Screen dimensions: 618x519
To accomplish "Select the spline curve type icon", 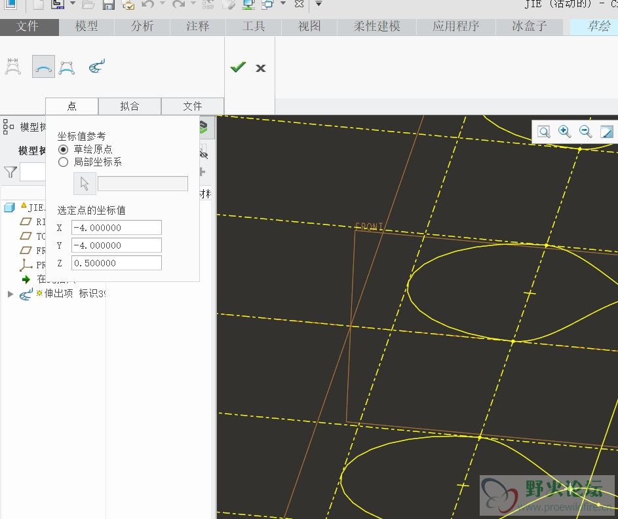I will (43, 67).
